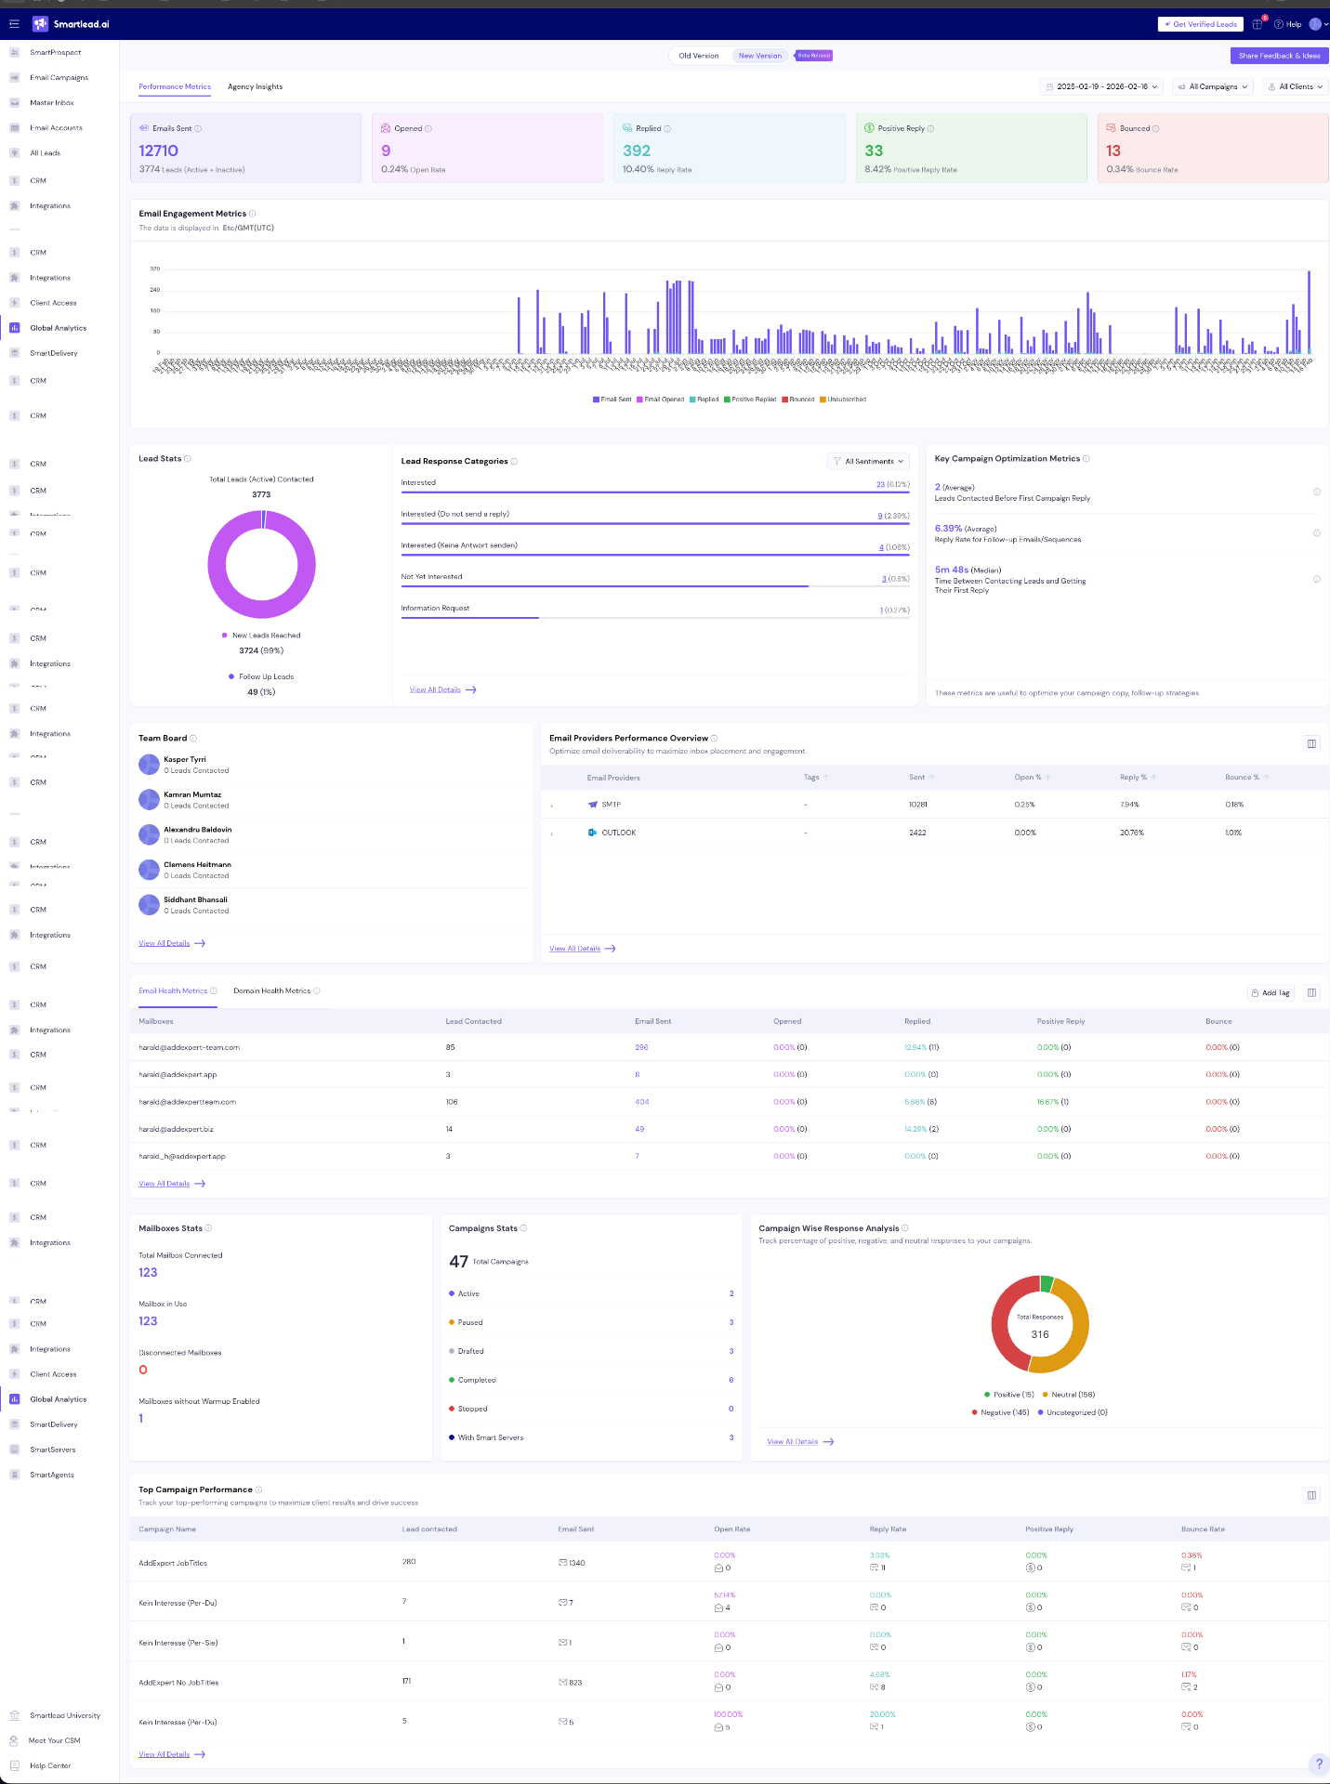Image resolution: width=1330 pixels, height=1784 pixels.
Task: Open column settings icon for Email Providers table
Action: (1311, 743)
